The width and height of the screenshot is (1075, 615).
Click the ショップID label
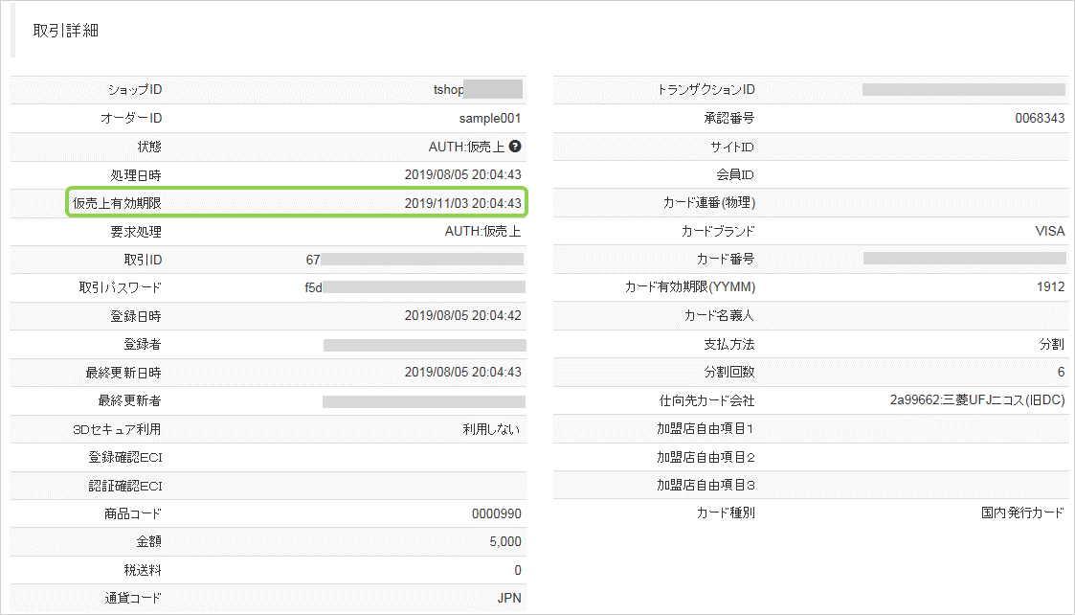click(135, 90)
